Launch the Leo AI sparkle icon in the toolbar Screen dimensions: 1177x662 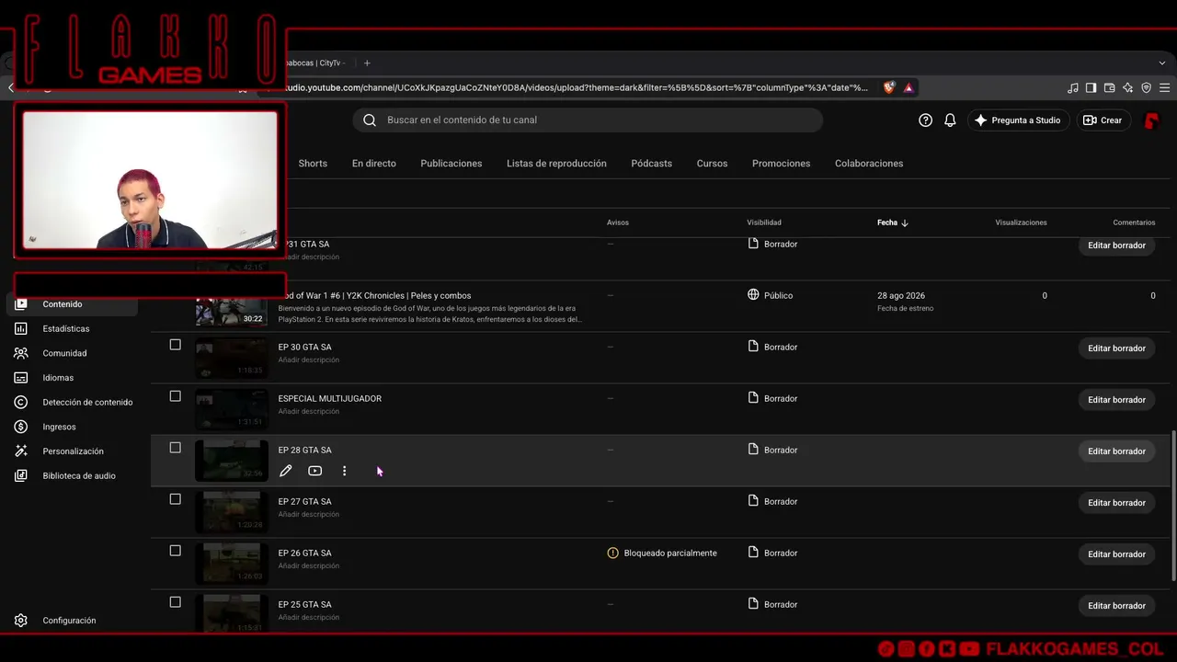tap(1128, 87)
